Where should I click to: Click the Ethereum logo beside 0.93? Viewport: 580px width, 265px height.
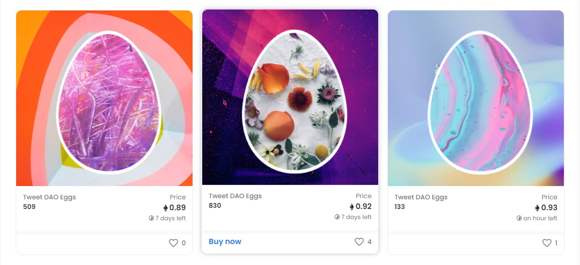[x=537, y=208]
